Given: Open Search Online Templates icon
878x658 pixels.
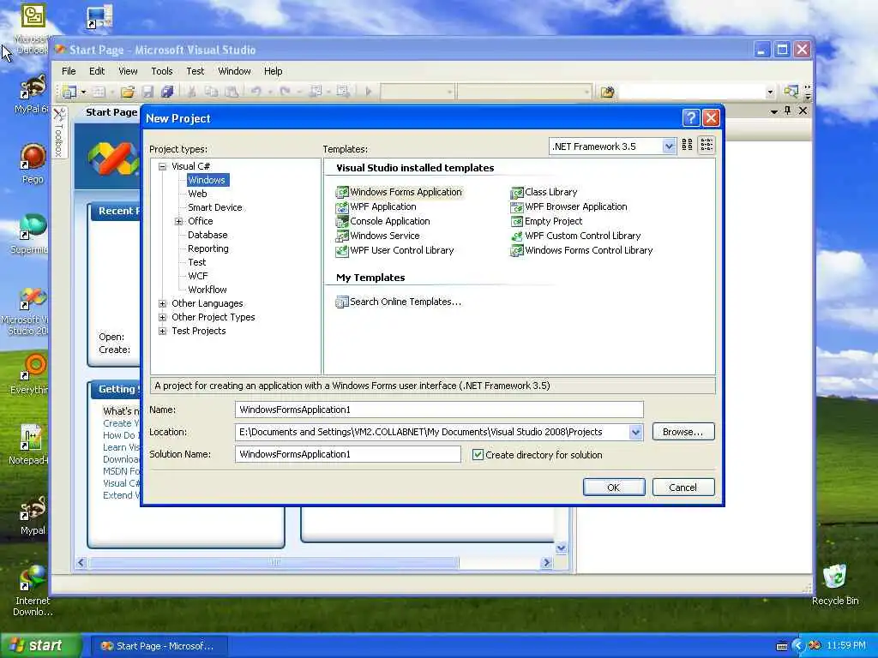Looking at the screenshot, I should pyautogui.click(x=341, y=302).
